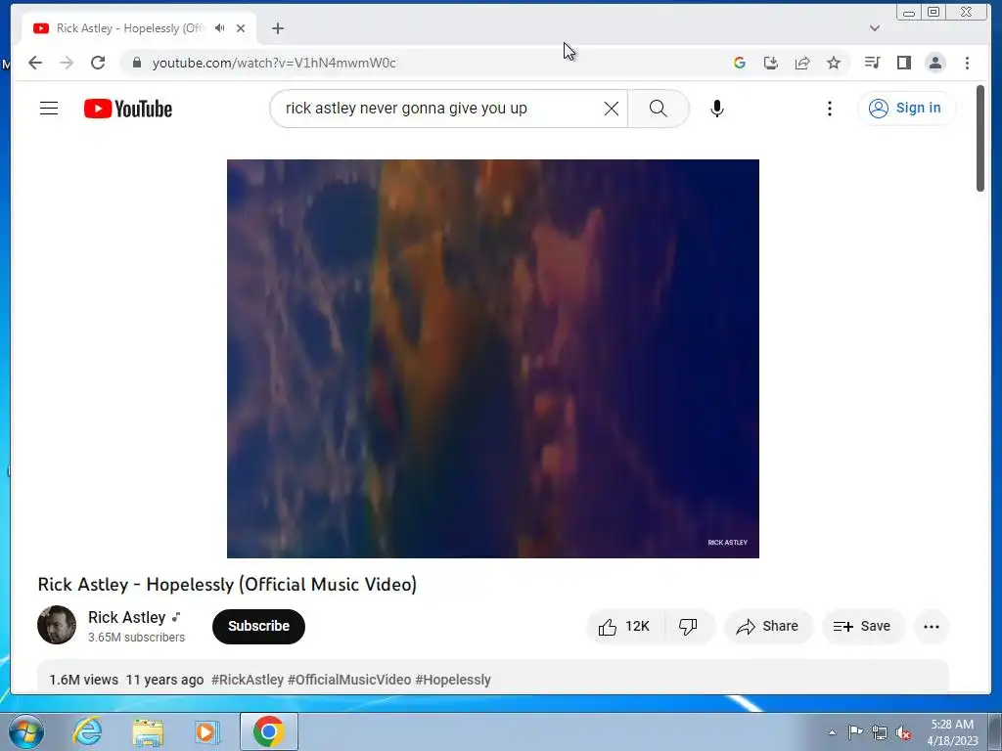
Task: Go to the YouTube home logo
Action: click(128, 109)
